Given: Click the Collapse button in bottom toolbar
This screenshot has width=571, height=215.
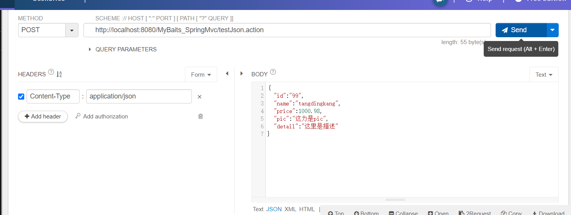Looking at the screenshot, I should point(403,213).
